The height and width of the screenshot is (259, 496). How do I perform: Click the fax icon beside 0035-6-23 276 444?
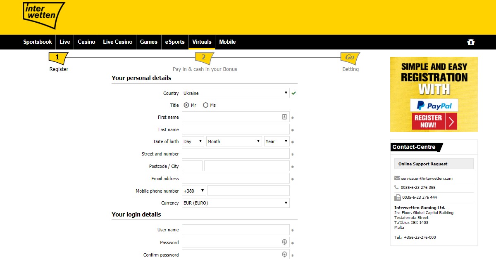click(397, 197)
